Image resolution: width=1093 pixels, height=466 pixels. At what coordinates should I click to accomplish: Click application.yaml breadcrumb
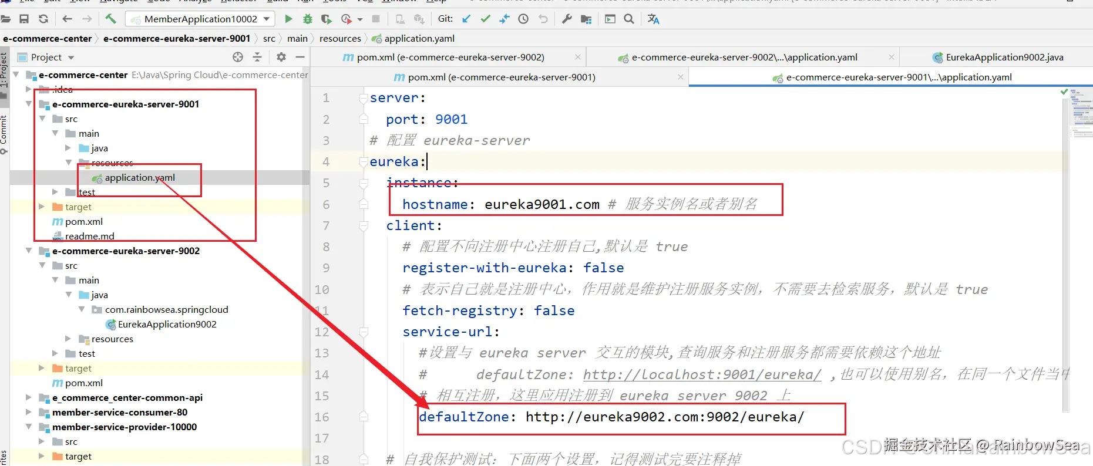pos(419,38)
